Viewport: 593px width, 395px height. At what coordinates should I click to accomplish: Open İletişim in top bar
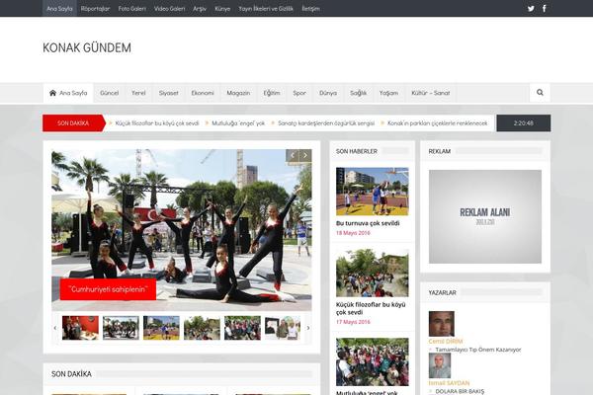point(311,8)
